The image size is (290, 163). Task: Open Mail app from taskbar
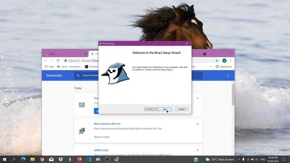(51, 159)
